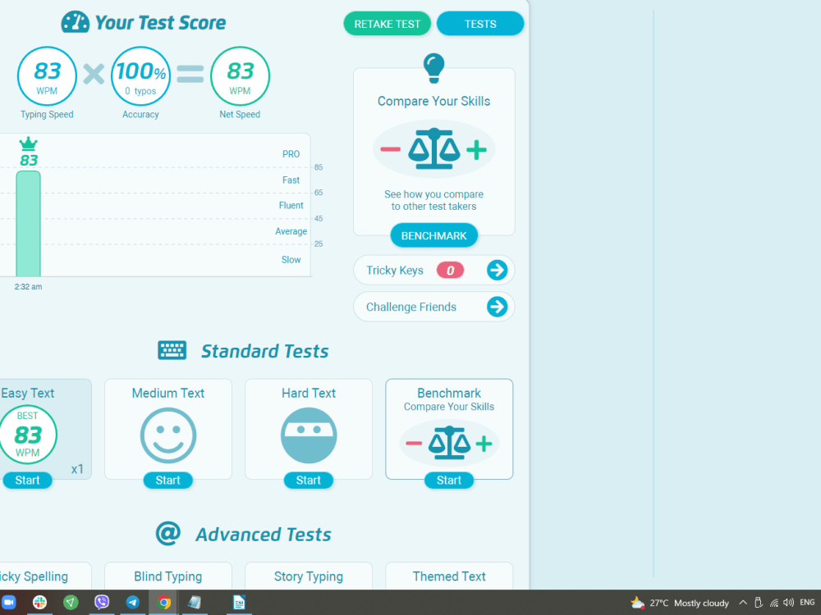Click the crown icon above the score bar

(x=28, y=143)
